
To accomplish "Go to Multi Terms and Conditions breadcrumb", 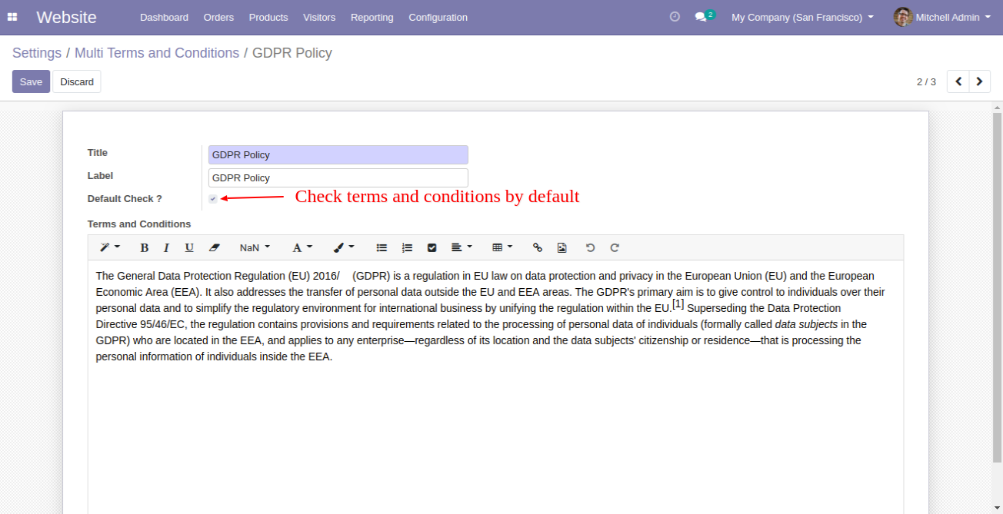I will tap(157, 53).
